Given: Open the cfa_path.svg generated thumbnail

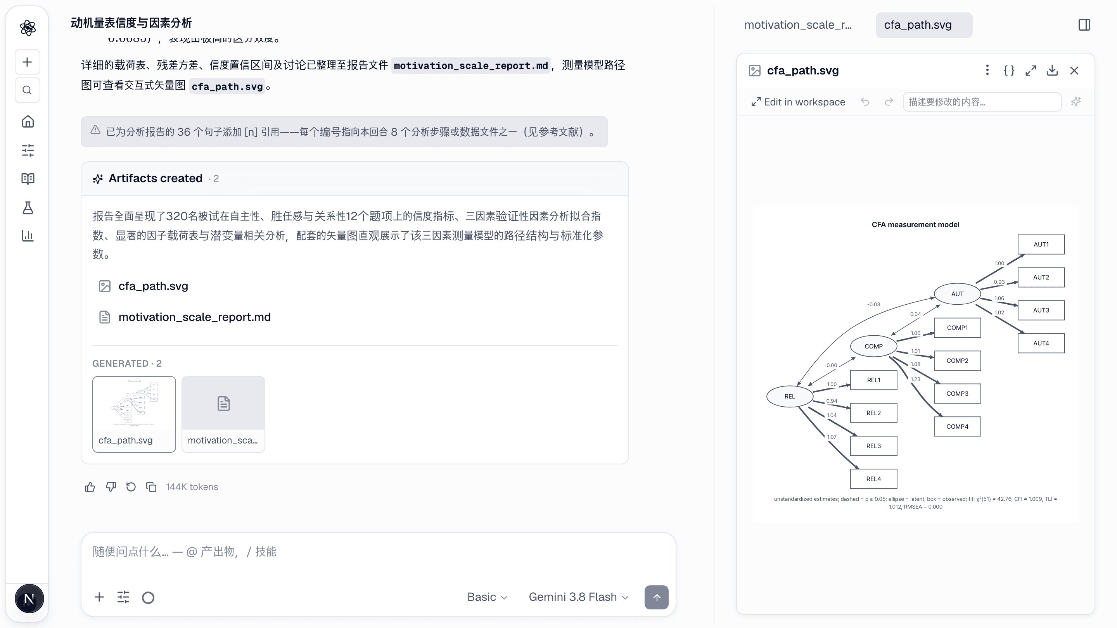Looking at the screenshot, I should (x=134, y=414).
